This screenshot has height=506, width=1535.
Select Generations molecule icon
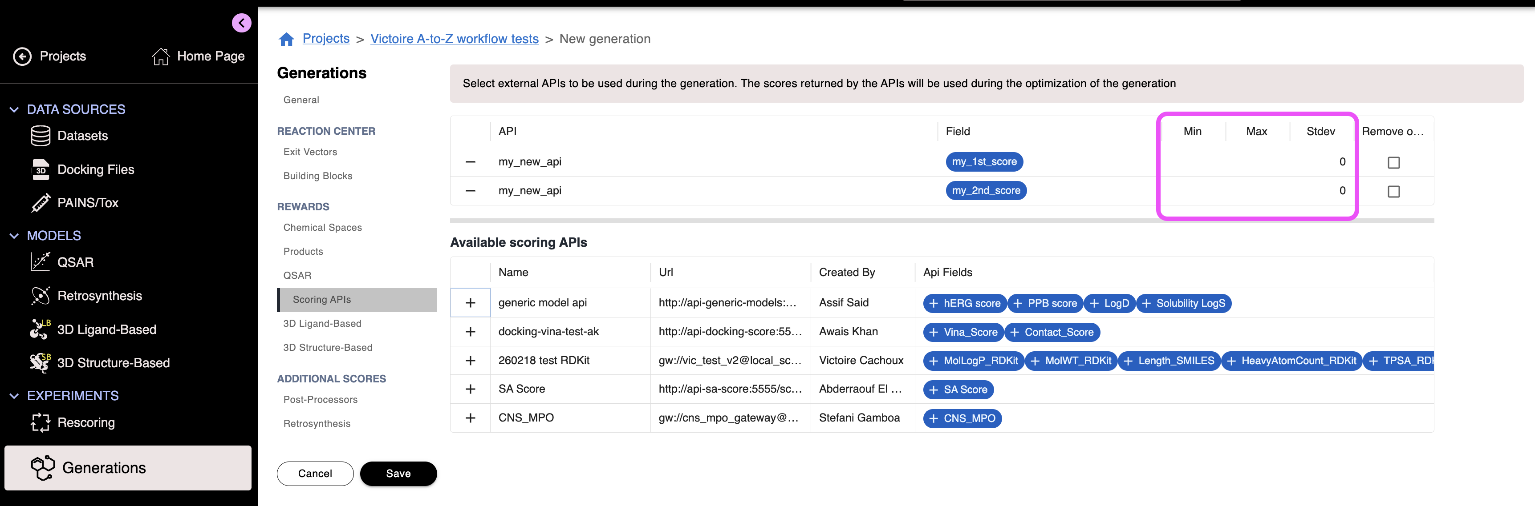43,468
